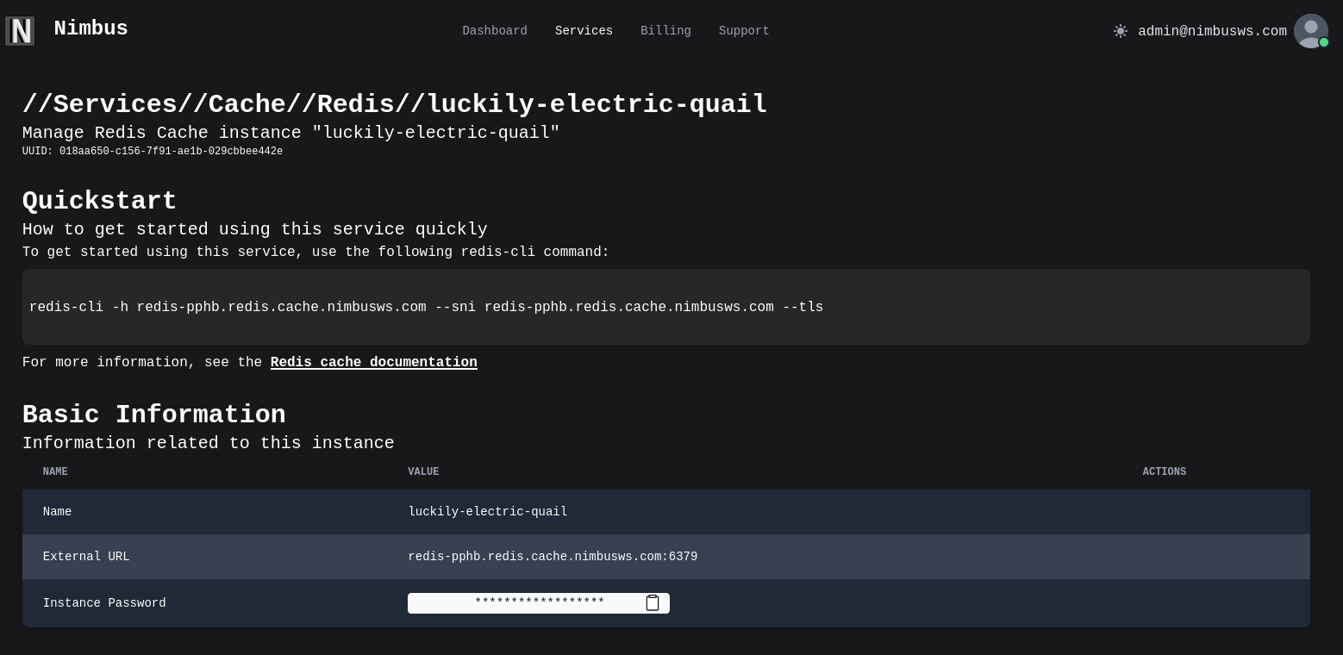The width and height of the screenshot is (1343, 655).
Task: Click the Basic Information section heading
Action: [x=154, y=415]
